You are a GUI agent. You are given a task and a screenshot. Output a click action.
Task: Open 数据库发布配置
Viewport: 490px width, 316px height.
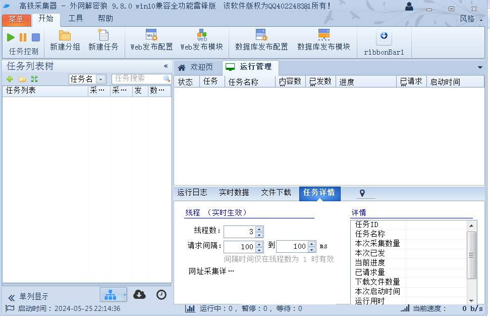point(261,41)
